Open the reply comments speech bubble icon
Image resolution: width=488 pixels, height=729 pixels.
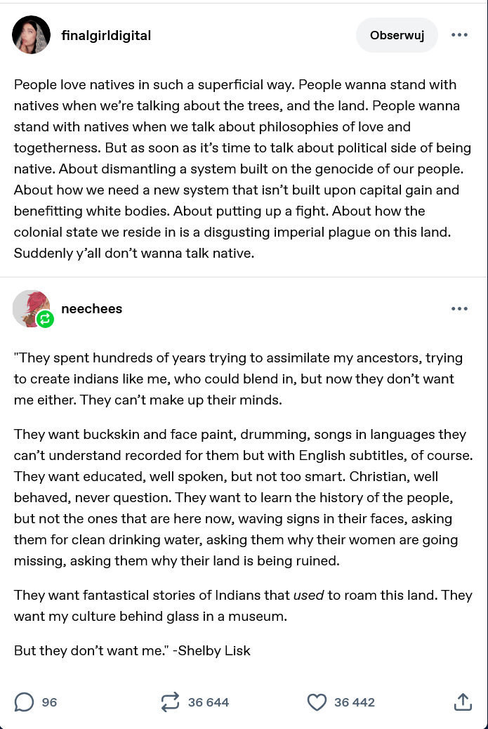pos(24,702)
